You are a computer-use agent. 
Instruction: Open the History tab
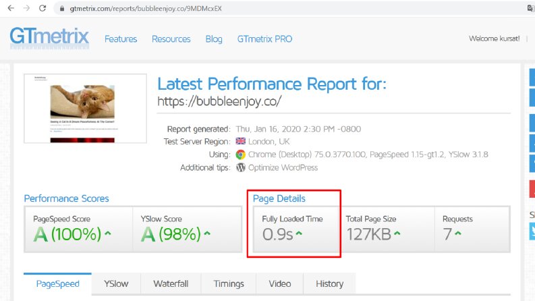pos(330,283)
